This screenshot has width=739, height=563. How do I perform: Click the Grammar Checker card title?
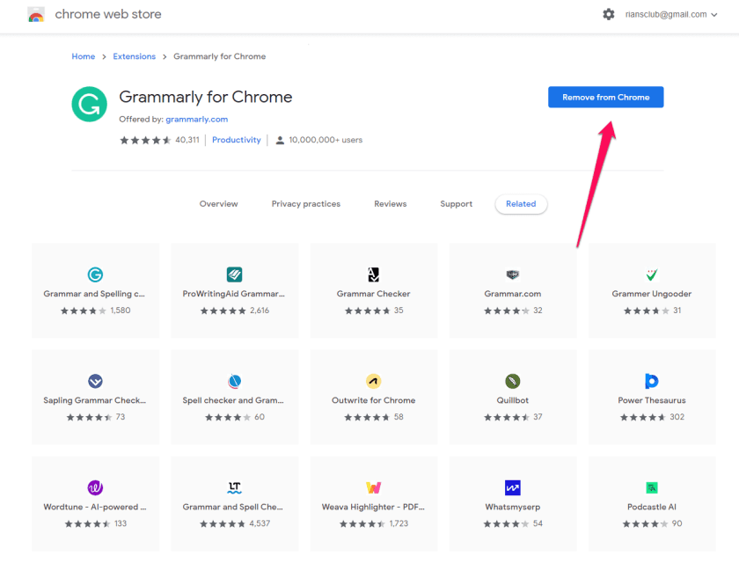[x=373, y=294]
